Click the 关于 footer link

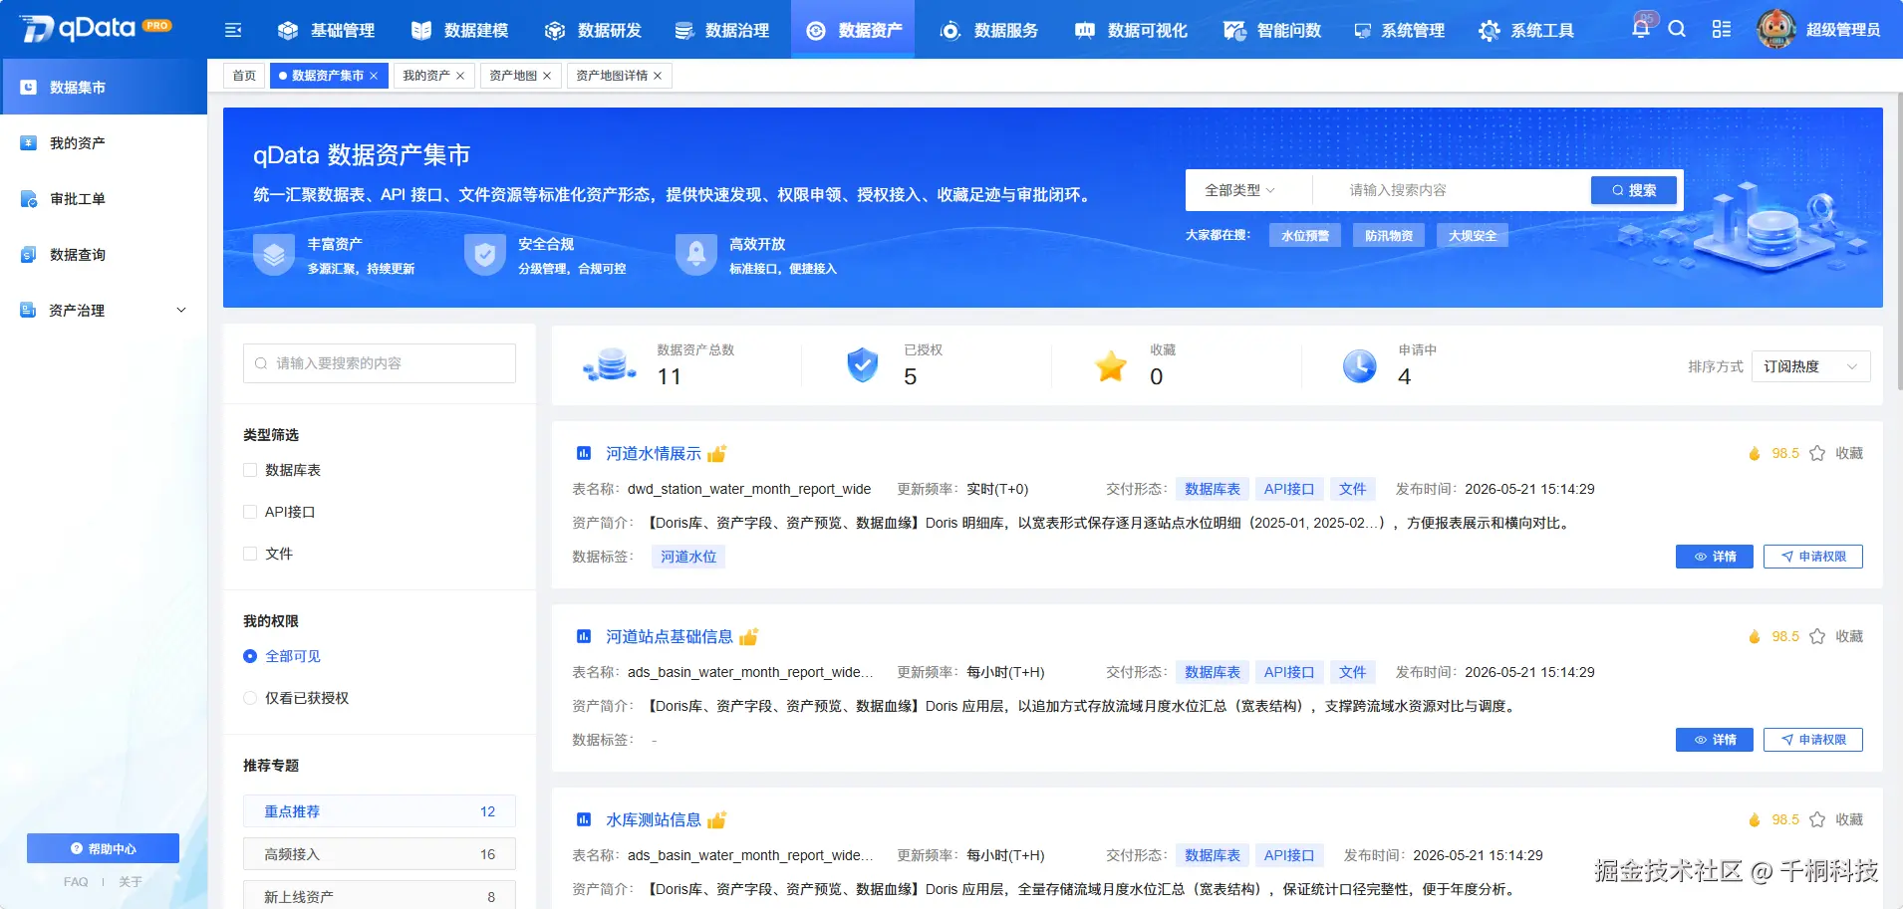tap(131, 882)
